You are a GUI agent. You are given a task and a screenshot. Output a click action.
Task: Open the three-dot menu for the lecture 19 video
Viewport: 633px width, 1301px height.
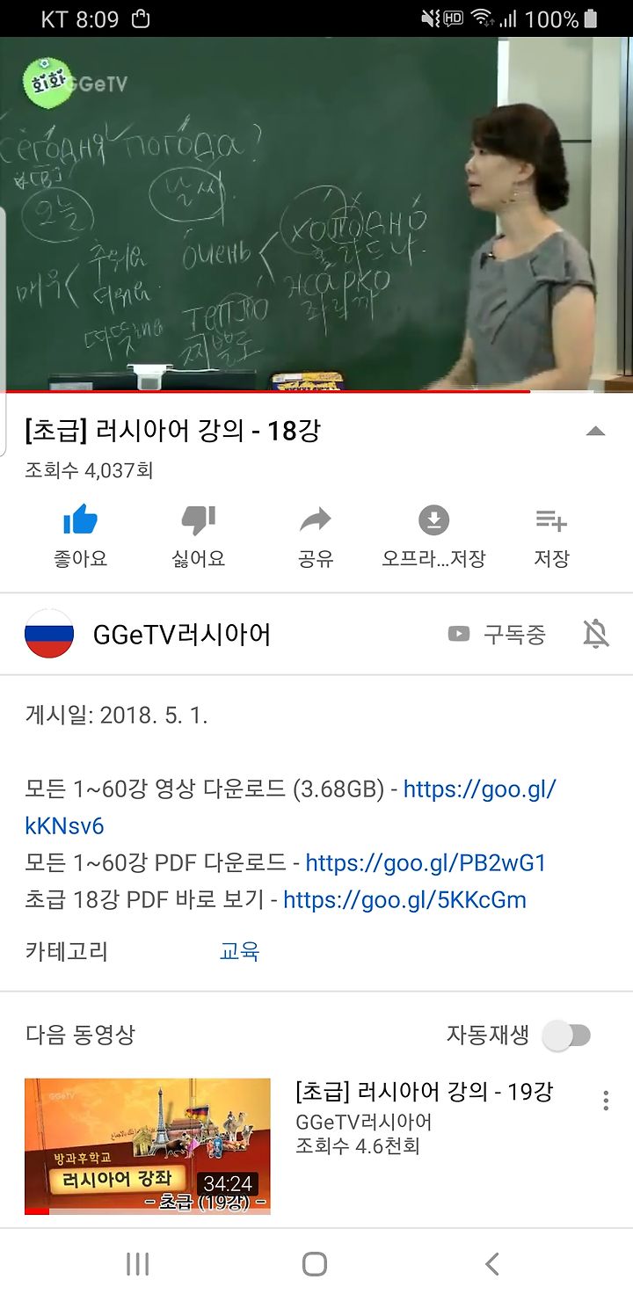[606, 1101]
